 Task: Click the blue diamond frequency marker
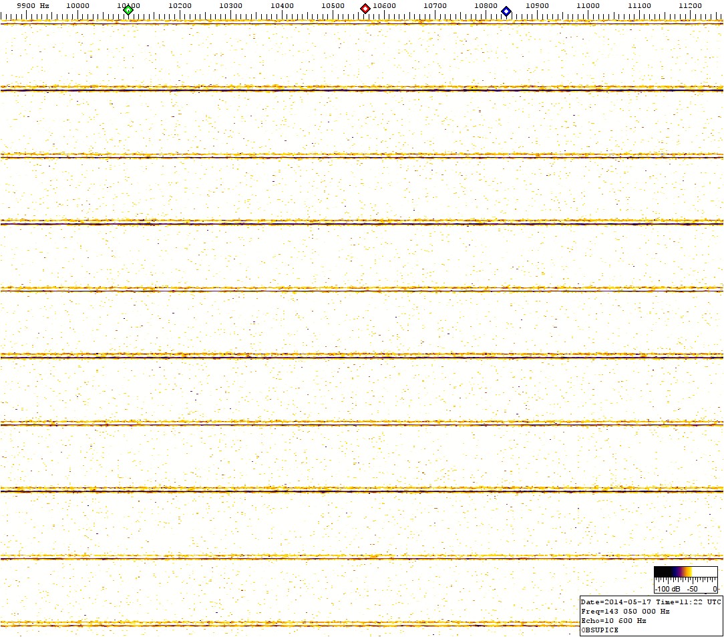pos(506,11)
